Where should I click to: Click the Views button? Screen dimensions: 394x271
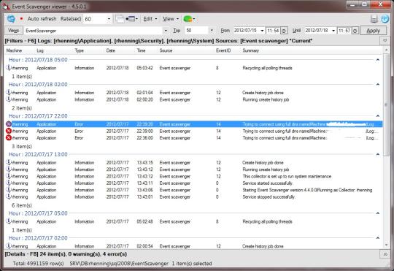(x=14, y=31)
